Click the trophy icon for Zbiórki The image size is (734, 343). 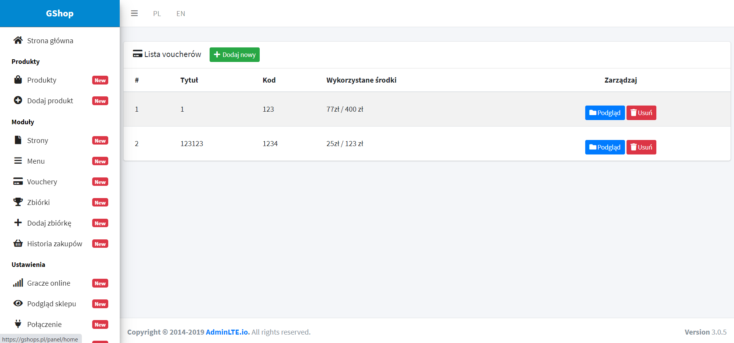pyautogui.click(x=18, y=202)
